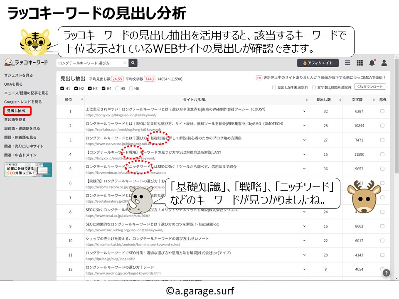The width and height of the screenshot is (399, 299).
Task: Check 文字数1,000未満除外 option
Action: click(x=314, y=88)
